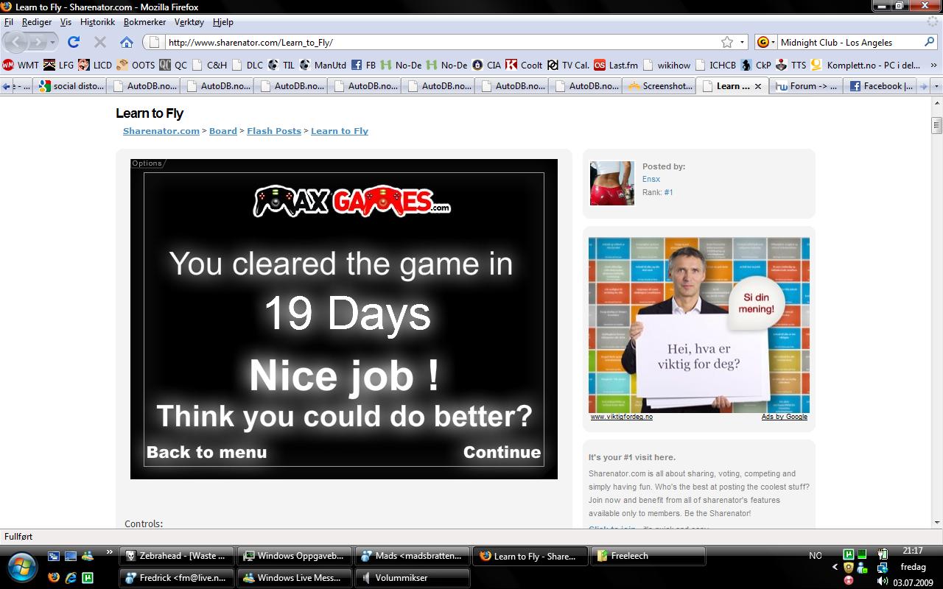Switch to the Screenshot tab
This screenshot has height=589, width=943.
click(659, 86)
